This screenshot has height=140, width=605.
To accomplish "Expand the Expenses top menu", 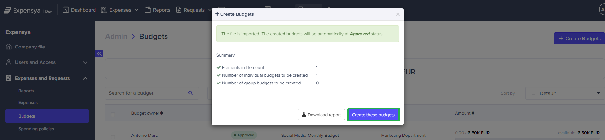I will point(120,10).
